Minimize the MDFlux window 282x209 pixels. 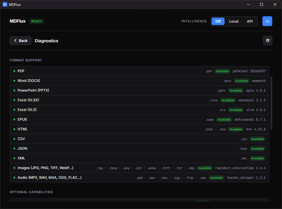[x=248, y=4]
